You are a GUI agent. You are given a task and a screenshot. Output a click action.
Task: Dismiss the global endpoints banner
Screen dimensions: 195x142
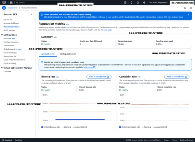(x=188, y=15)
